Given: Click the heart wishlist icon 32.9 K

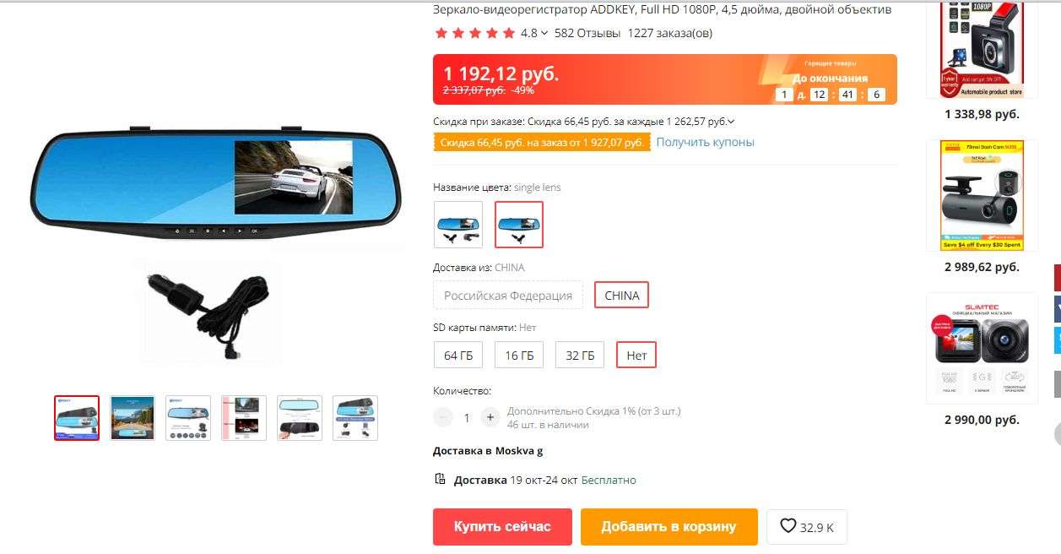Looking at the screenshot, I should [x=807, y=526].
